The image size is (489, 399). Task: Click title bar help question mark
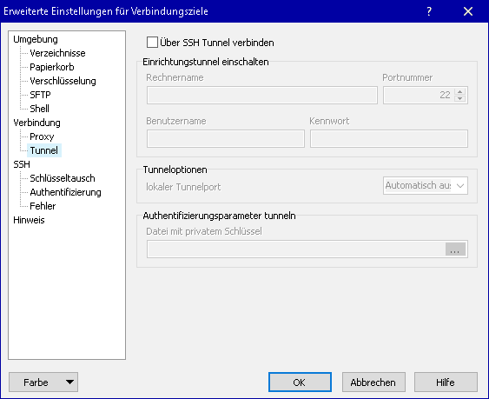point(429,11)
